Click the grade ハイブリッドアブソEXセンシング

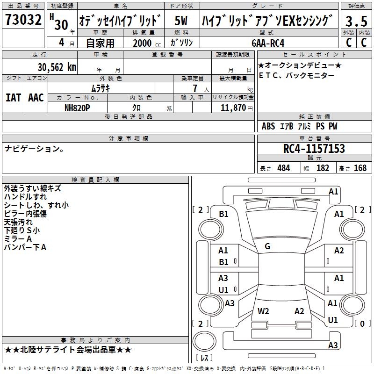(x=267, y=21)
